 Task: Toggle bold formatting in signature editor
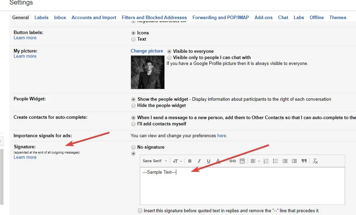(190, 161)
